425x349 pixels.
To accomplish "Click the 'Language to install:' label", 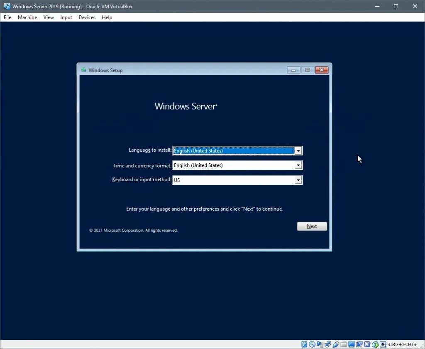I will pyautogui.click(x=150, y=150).
